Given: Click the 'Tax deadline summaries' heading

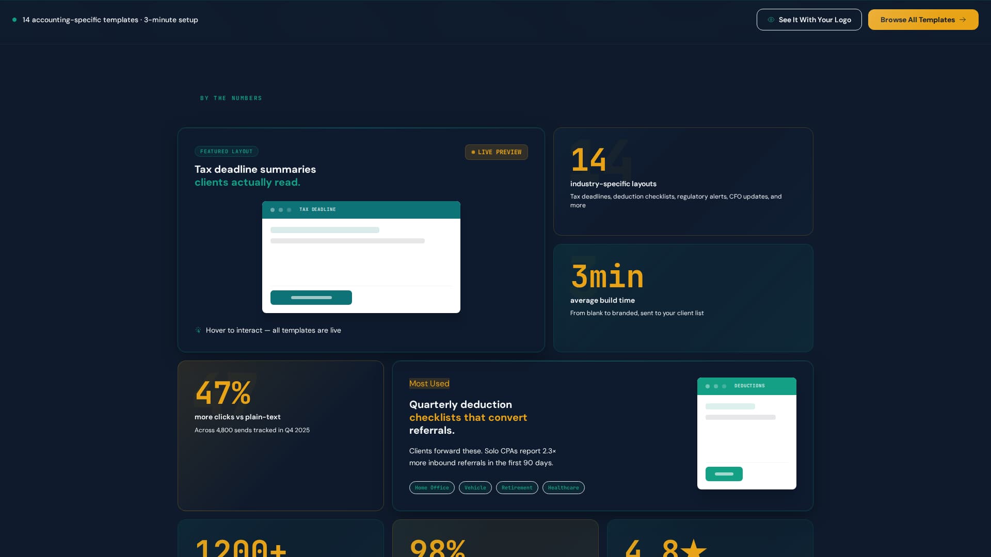Looking at the screenshot, I should click(255, 175).
